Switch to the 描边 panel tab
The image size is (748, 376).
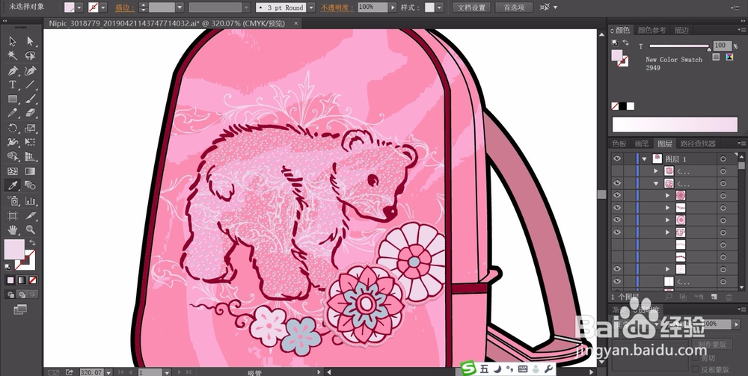click(x=681, y=30)
